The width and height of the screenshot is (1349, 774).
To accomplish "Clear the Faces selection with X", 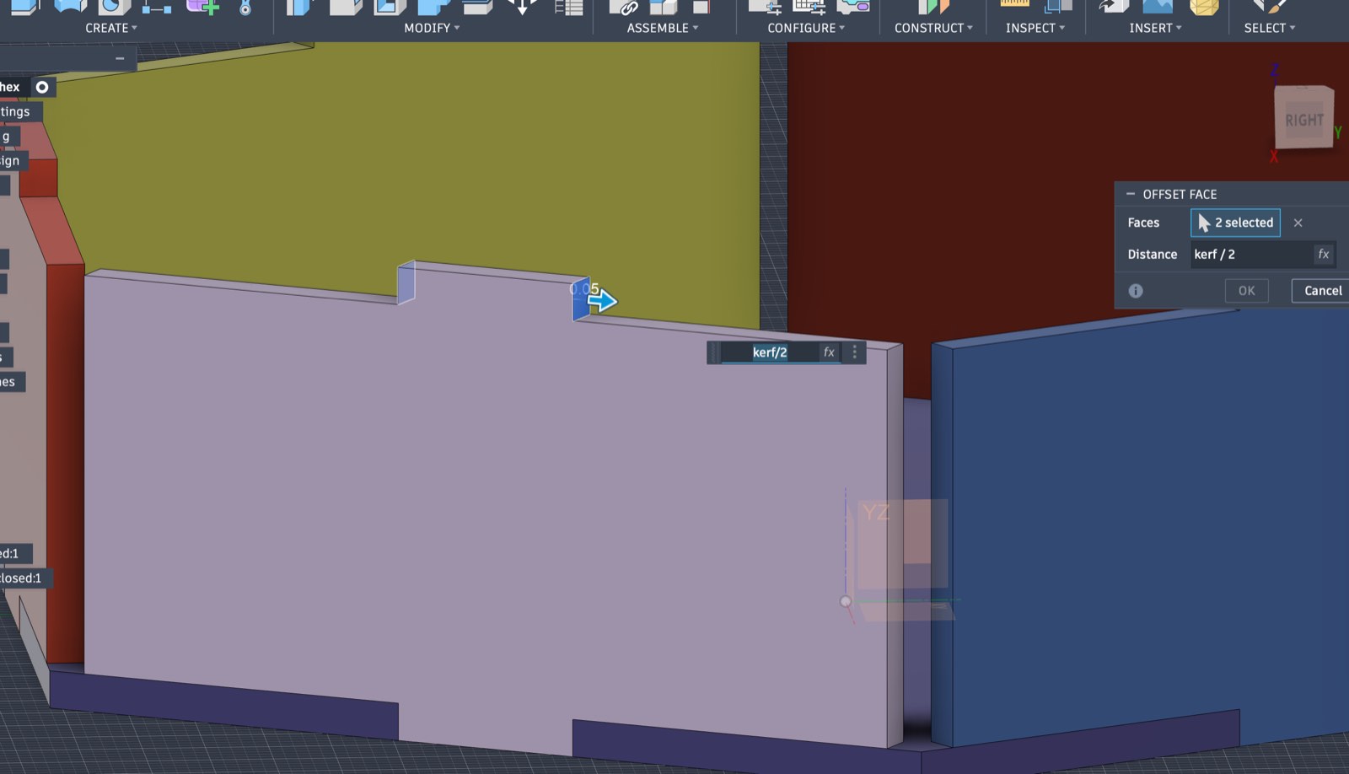I will point(1298,223).
